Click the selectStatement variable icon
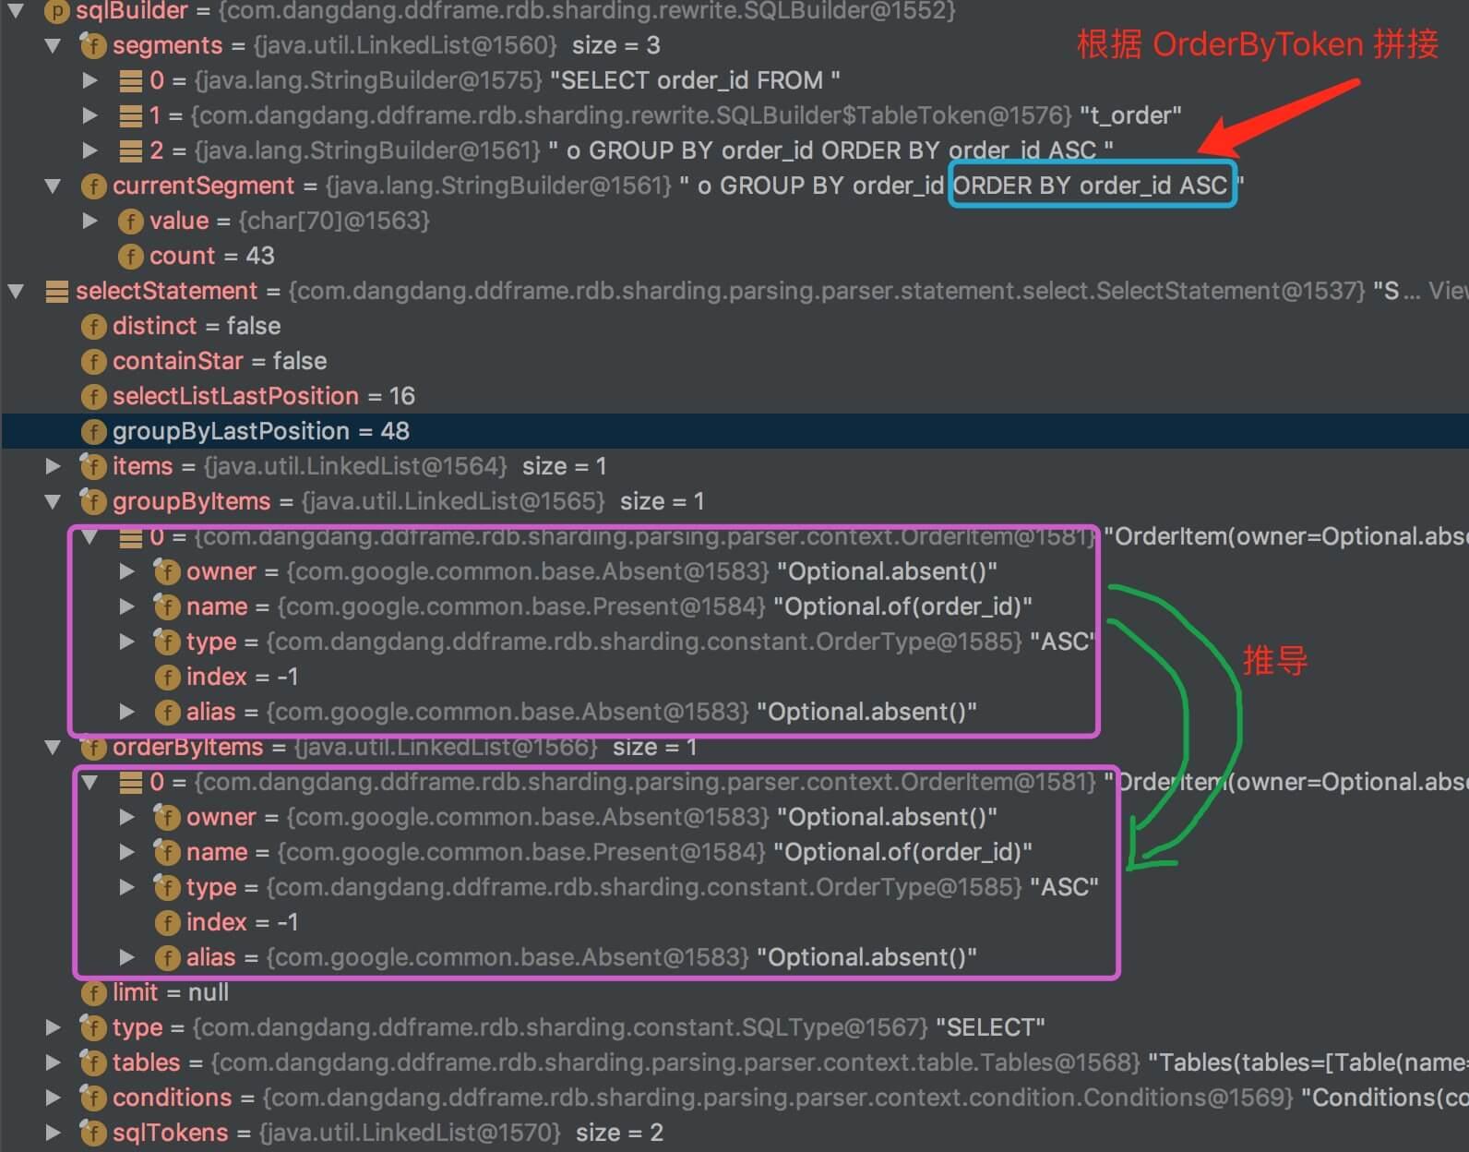Image resolution: width=1469 pixels, height=1152 pixels. pyautogui.click(x=56, y=291)
